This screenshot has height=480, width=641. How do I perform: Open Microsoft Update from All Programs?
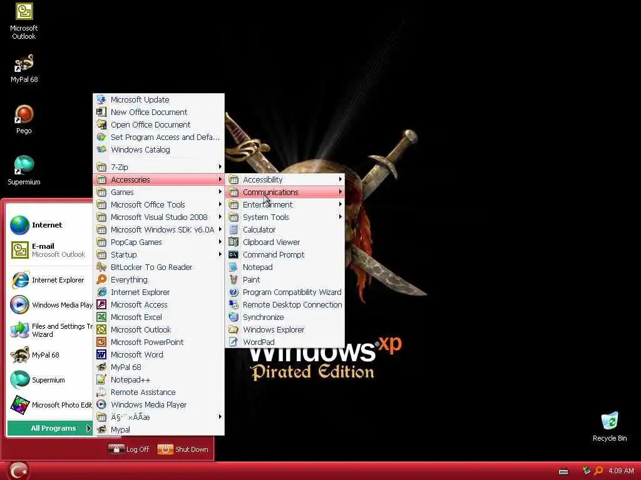tap(158, 99)
